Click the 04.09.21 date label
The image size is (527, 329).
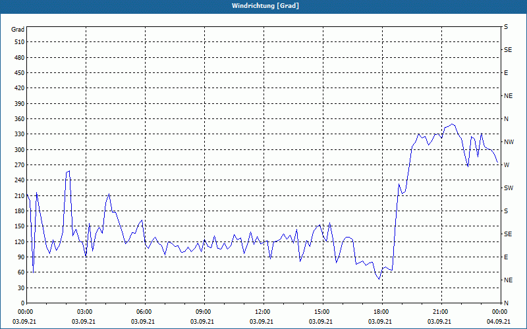point(499,322)
